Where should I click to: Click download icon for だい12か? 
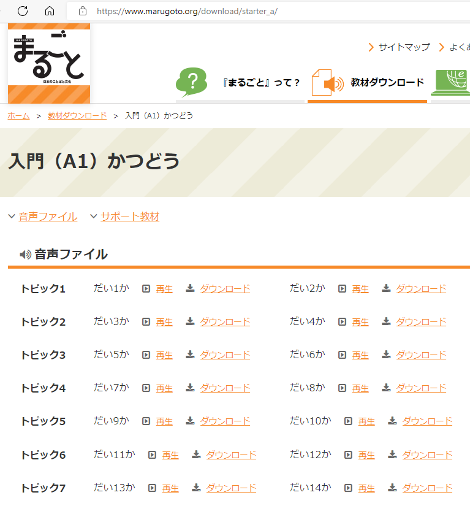pos(392,455)
